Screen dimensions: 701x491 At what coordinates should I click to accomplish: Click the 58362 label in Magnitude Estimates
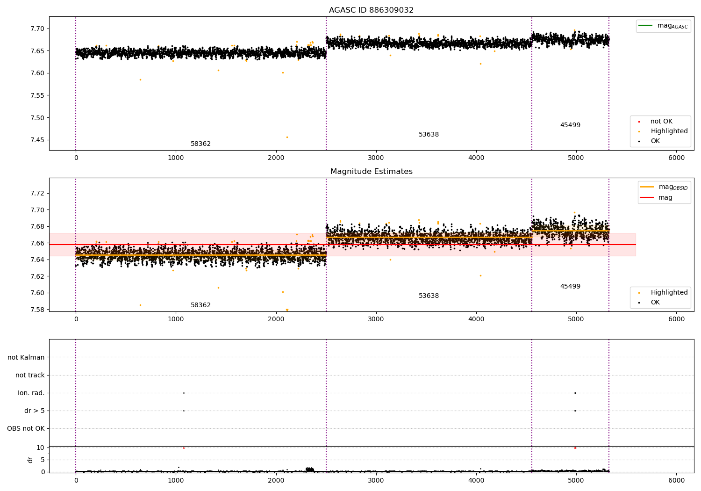(x=200, y=305)
